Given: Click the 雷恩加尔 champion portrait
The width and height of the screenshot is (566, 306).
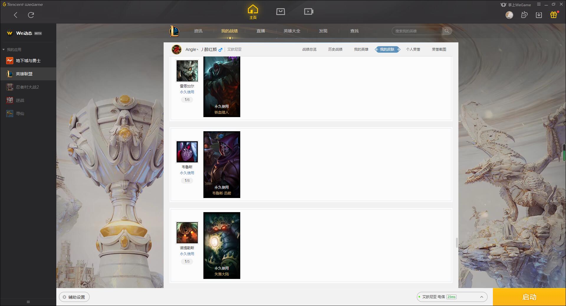Looking at the screenshot, I should (x=187, y=71).
